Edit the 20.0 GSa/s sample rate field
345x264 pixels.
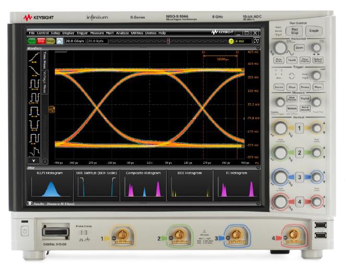[x=75, y=41]
